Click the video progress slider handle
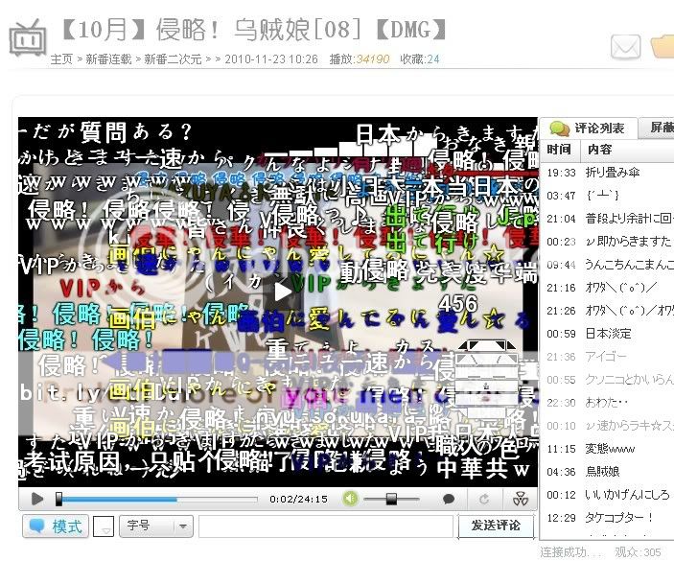 click(x=58, y=499)
